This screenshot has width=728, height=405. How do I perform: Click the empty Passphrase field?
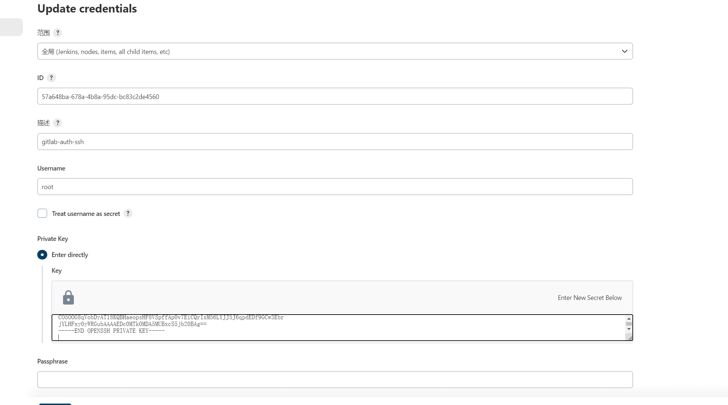click(x=335, y=380)
